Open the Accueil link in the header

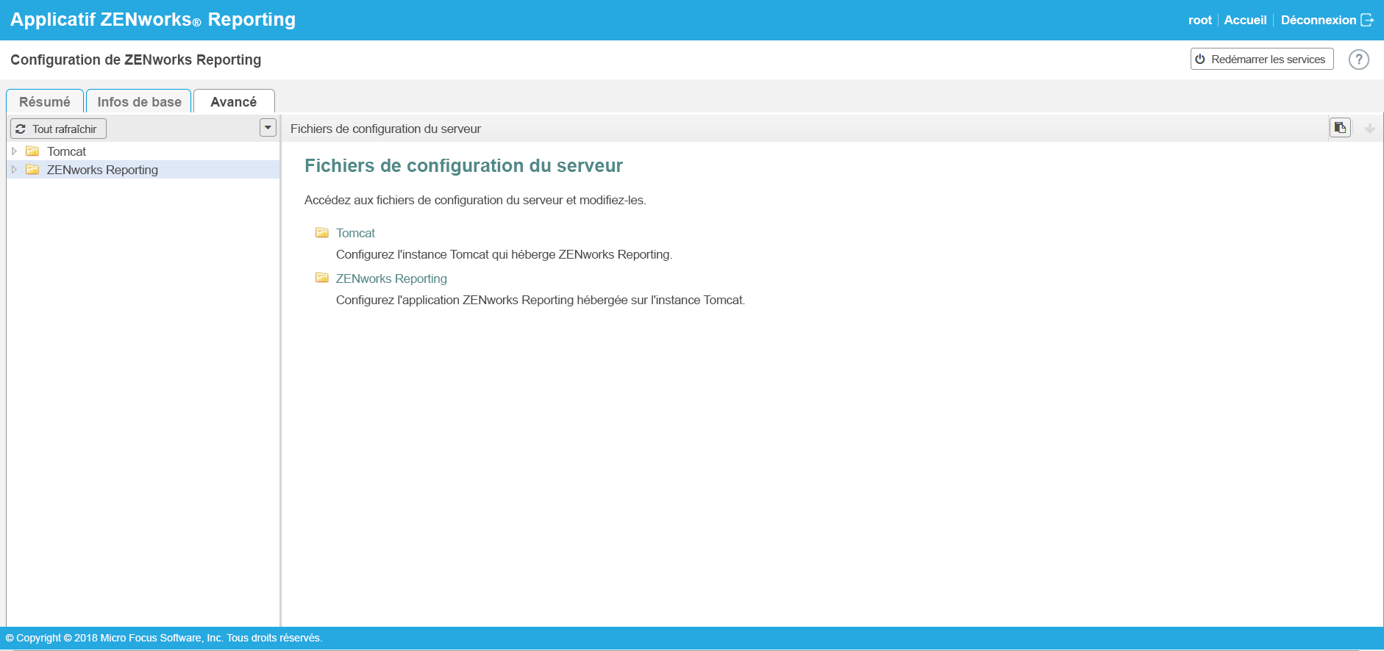(x=1245, y=20)
